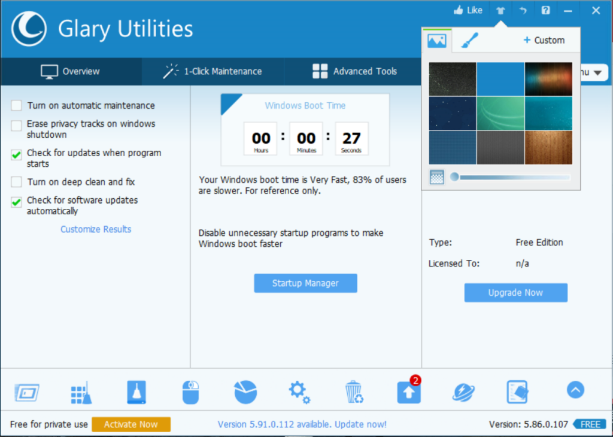Open the notepad tool in bottom toolbar
This screenshot has height=437, width=613.
pyautogui.click(x=517, y=392)
